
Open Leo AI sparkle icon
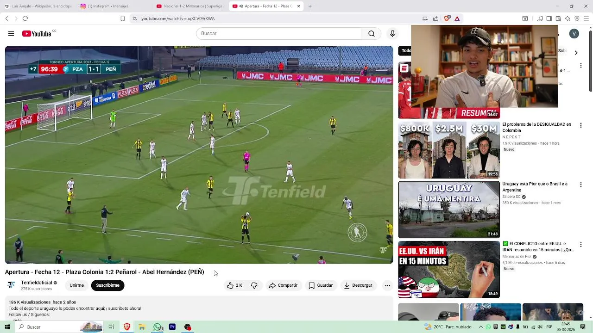(568, 18)
